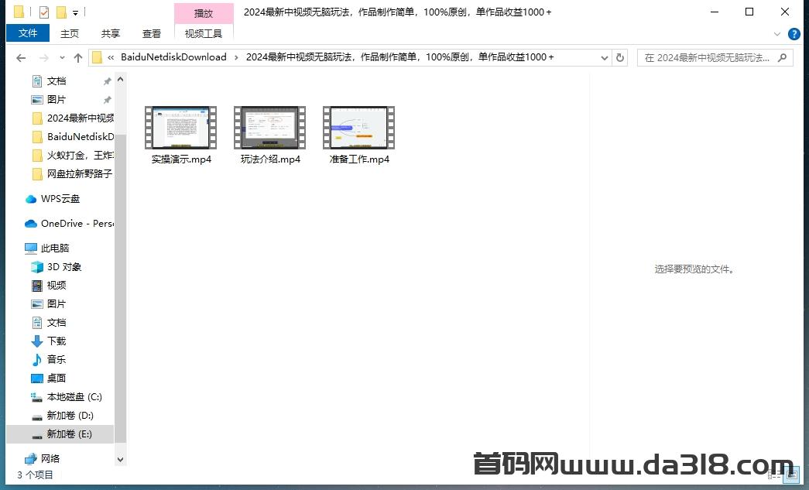Open the 视频工具 ribbon tab
809x490 pixels.
[204, 33]
